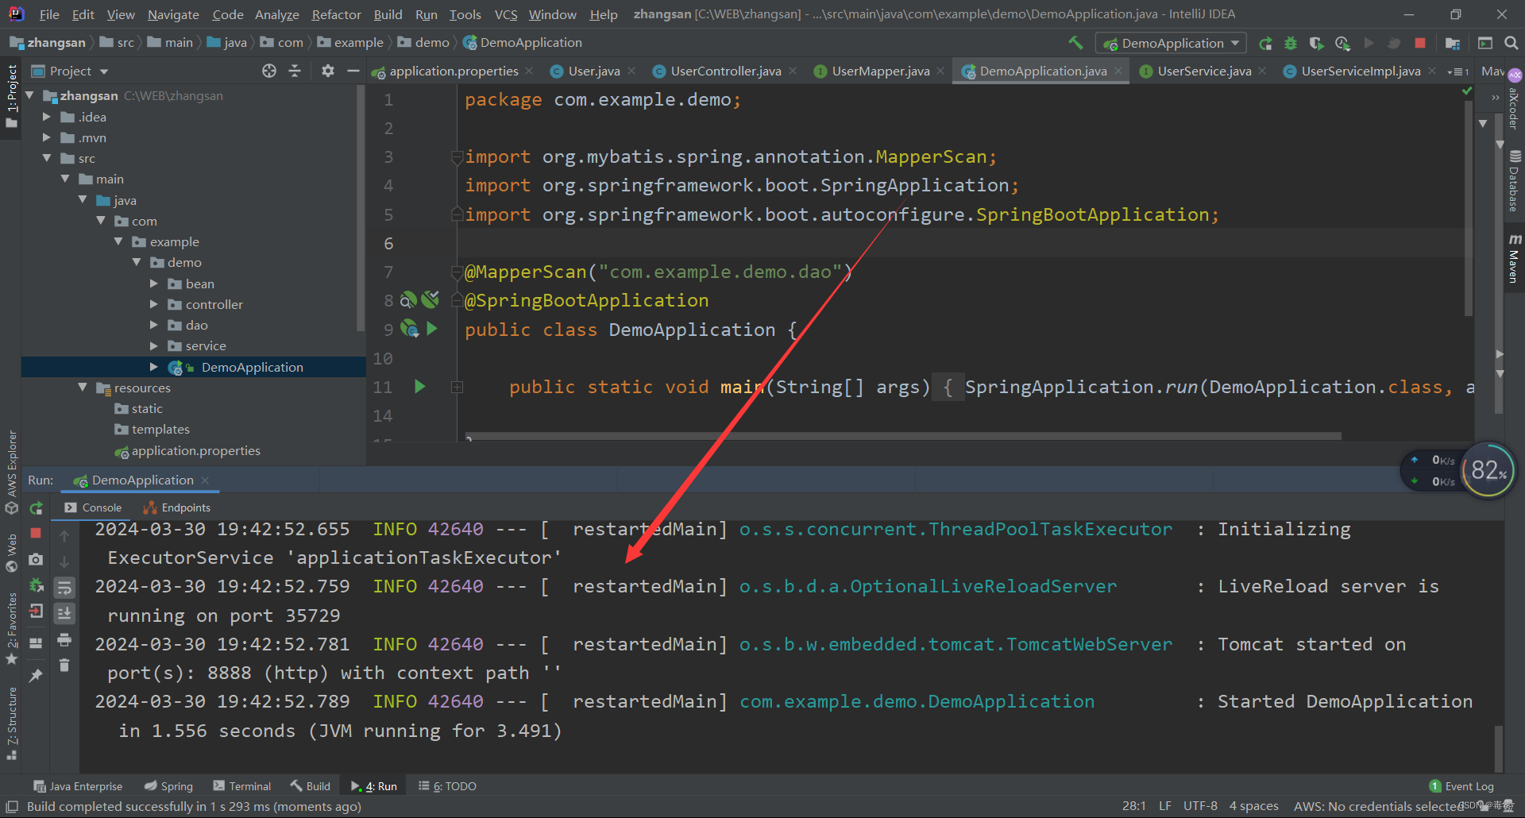Run DemoApplication class from line 9 gutter

click(x=432, y=329)
